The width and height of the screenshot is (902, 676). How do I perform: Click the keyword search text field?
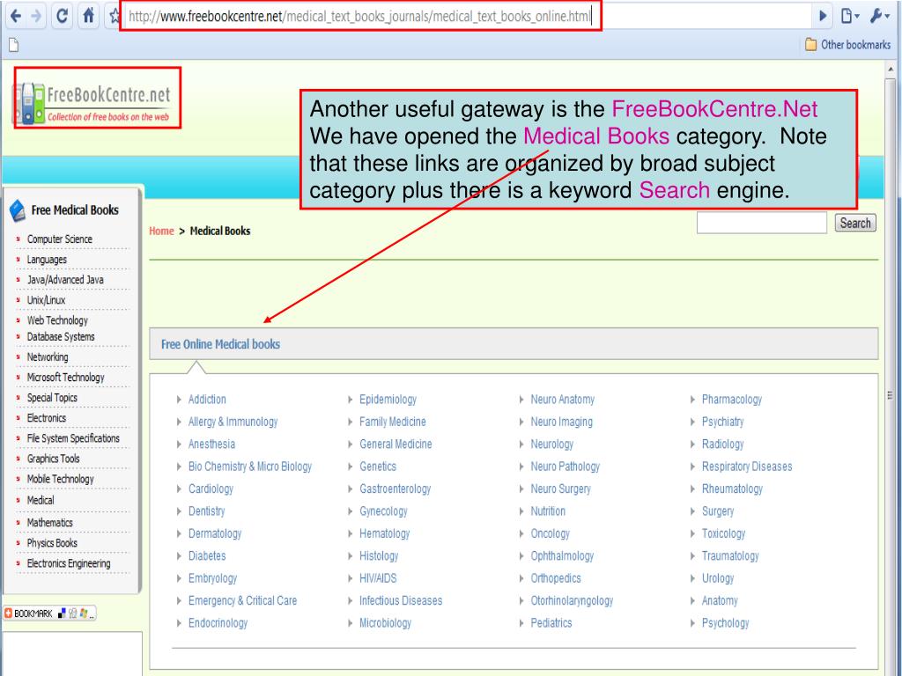[x=761, y=224]
